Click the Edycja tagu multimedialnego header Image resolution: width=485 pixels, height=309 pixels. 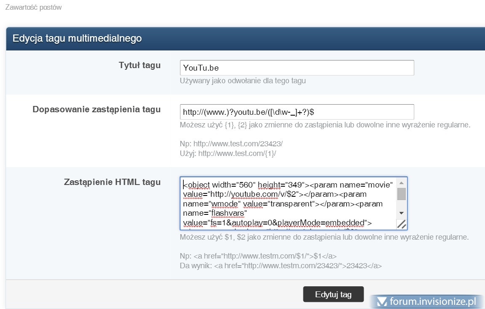77,39
